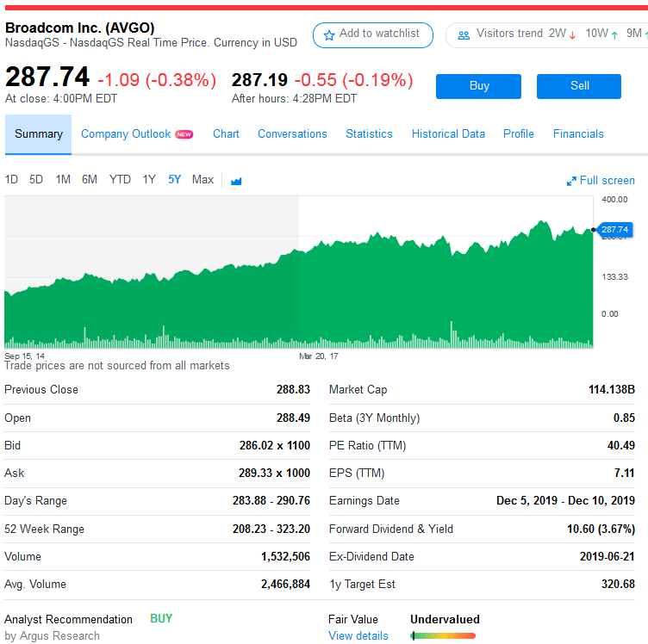The width and height of the screenshot is (648, 644).
Task: Click the Ex-Dividend Date 2019-06-21
Action: coord(607,556)
